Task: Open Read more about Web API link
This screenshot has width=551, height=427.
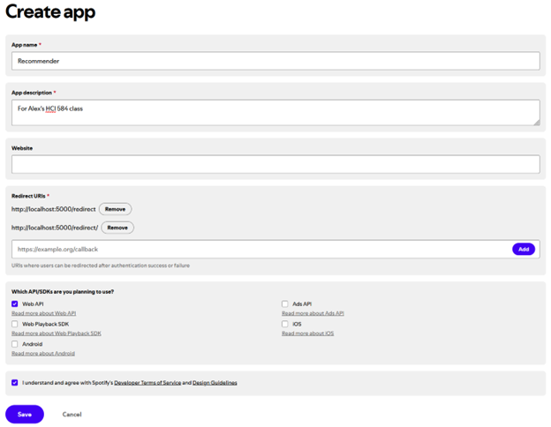Action: coord(43,313)
